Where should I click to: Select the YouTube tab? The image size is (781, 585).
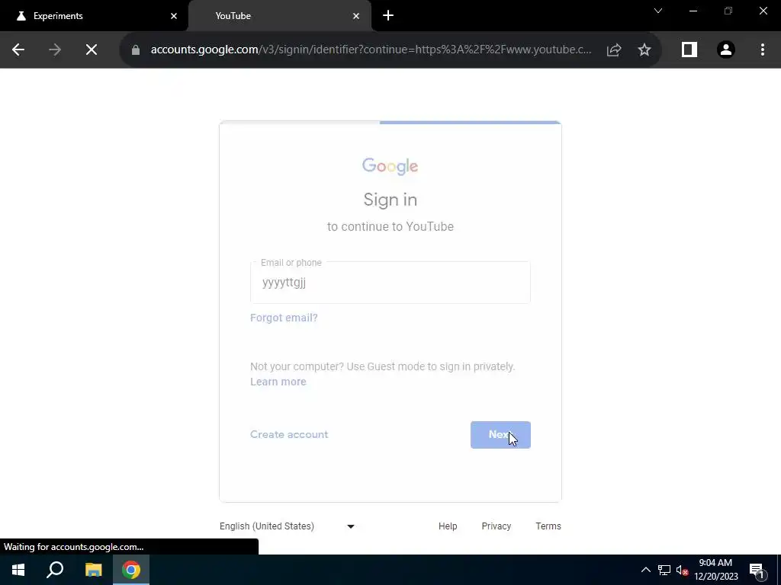(280, 16)
